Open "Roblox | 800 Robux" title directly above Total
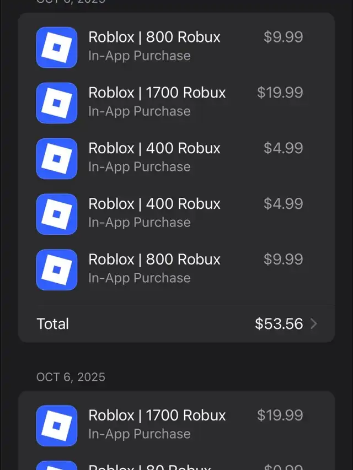This screenshot has height=470, width=353. click(x=154, y=260)
